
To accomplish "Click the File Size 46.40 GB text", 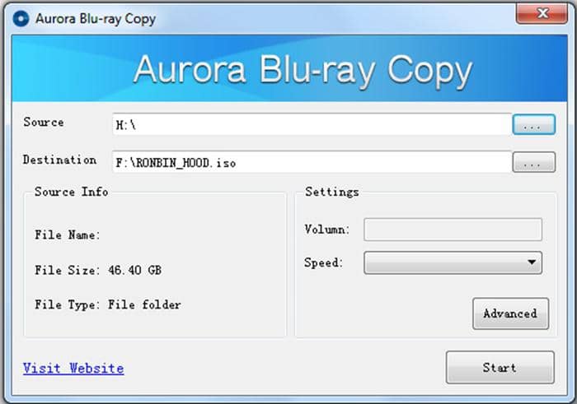I will pos(103,270).
